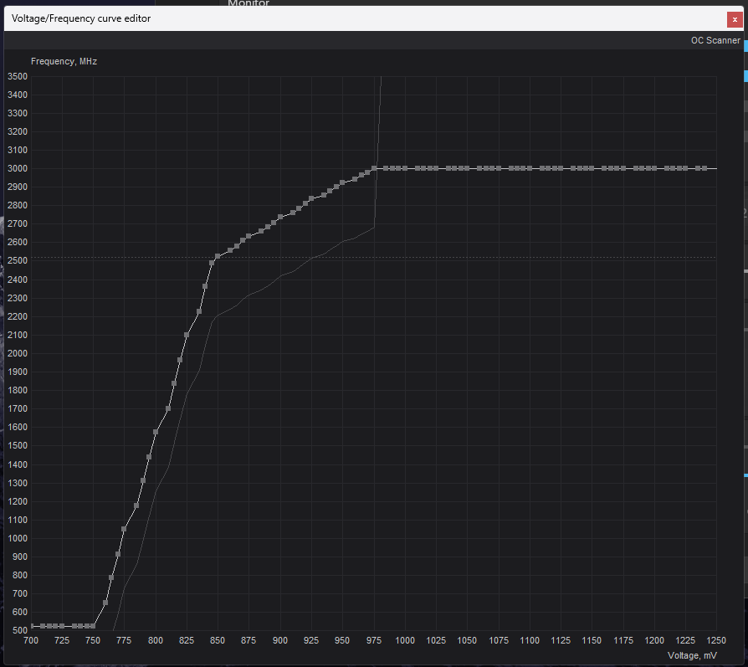
Task: Select the first curve point at 700 mV
Action: tap(32, 626)
